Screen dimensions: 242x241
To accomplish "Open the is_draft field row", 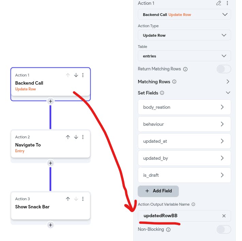I will point(184,175).
